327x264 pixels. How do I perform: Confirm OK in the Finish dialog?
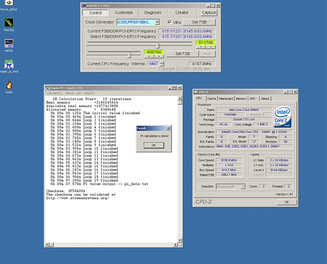[x=154, y=145]
